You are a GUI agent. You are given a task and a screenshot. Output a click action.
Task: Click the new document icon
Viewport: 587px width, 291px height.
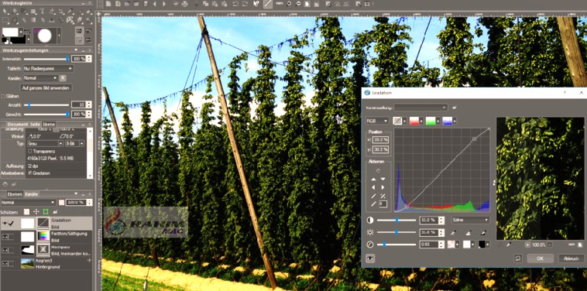click(x=108, y=4)
